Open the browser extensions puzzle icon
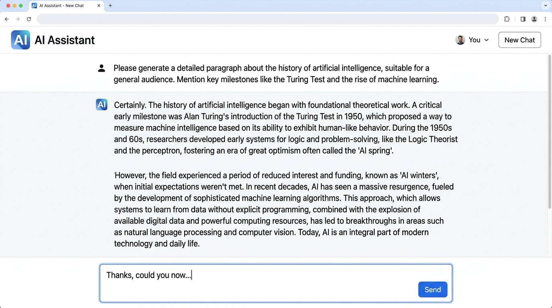Screen dimensions: 552x308 (x=507, y=19)
